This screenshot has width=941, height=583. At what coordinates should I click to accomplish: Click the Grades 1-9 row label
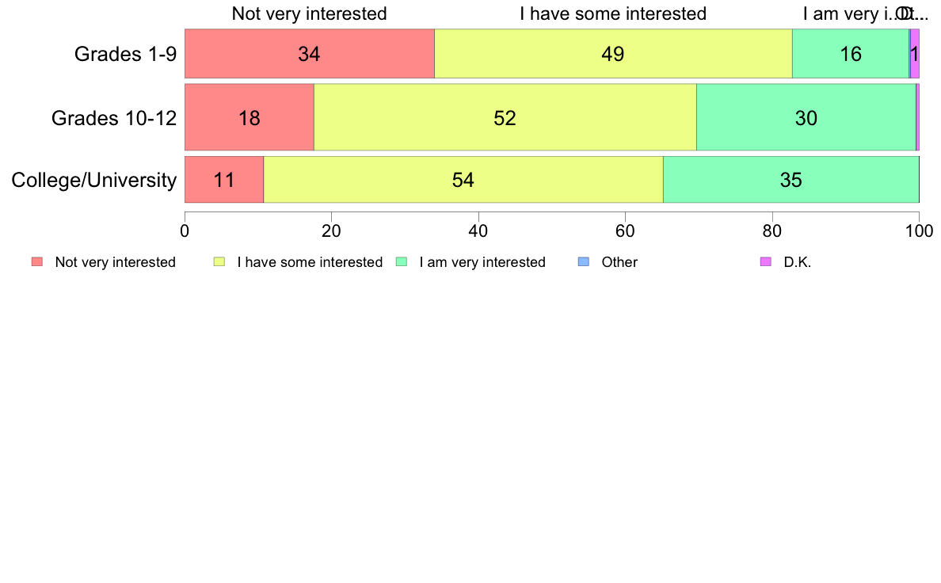[x=125, y=54]
